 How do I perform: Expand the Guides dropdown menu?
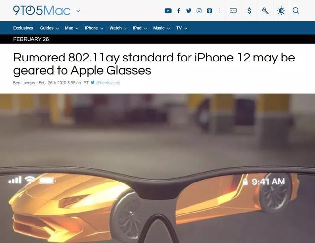49,28
